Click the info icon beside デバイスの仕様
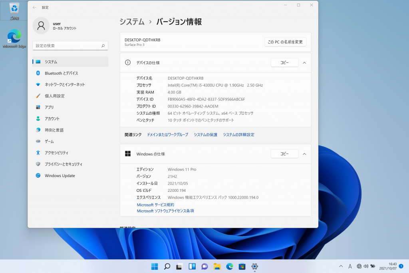The image size is (409, 273). pyautogui.click(x=128, y=62)
